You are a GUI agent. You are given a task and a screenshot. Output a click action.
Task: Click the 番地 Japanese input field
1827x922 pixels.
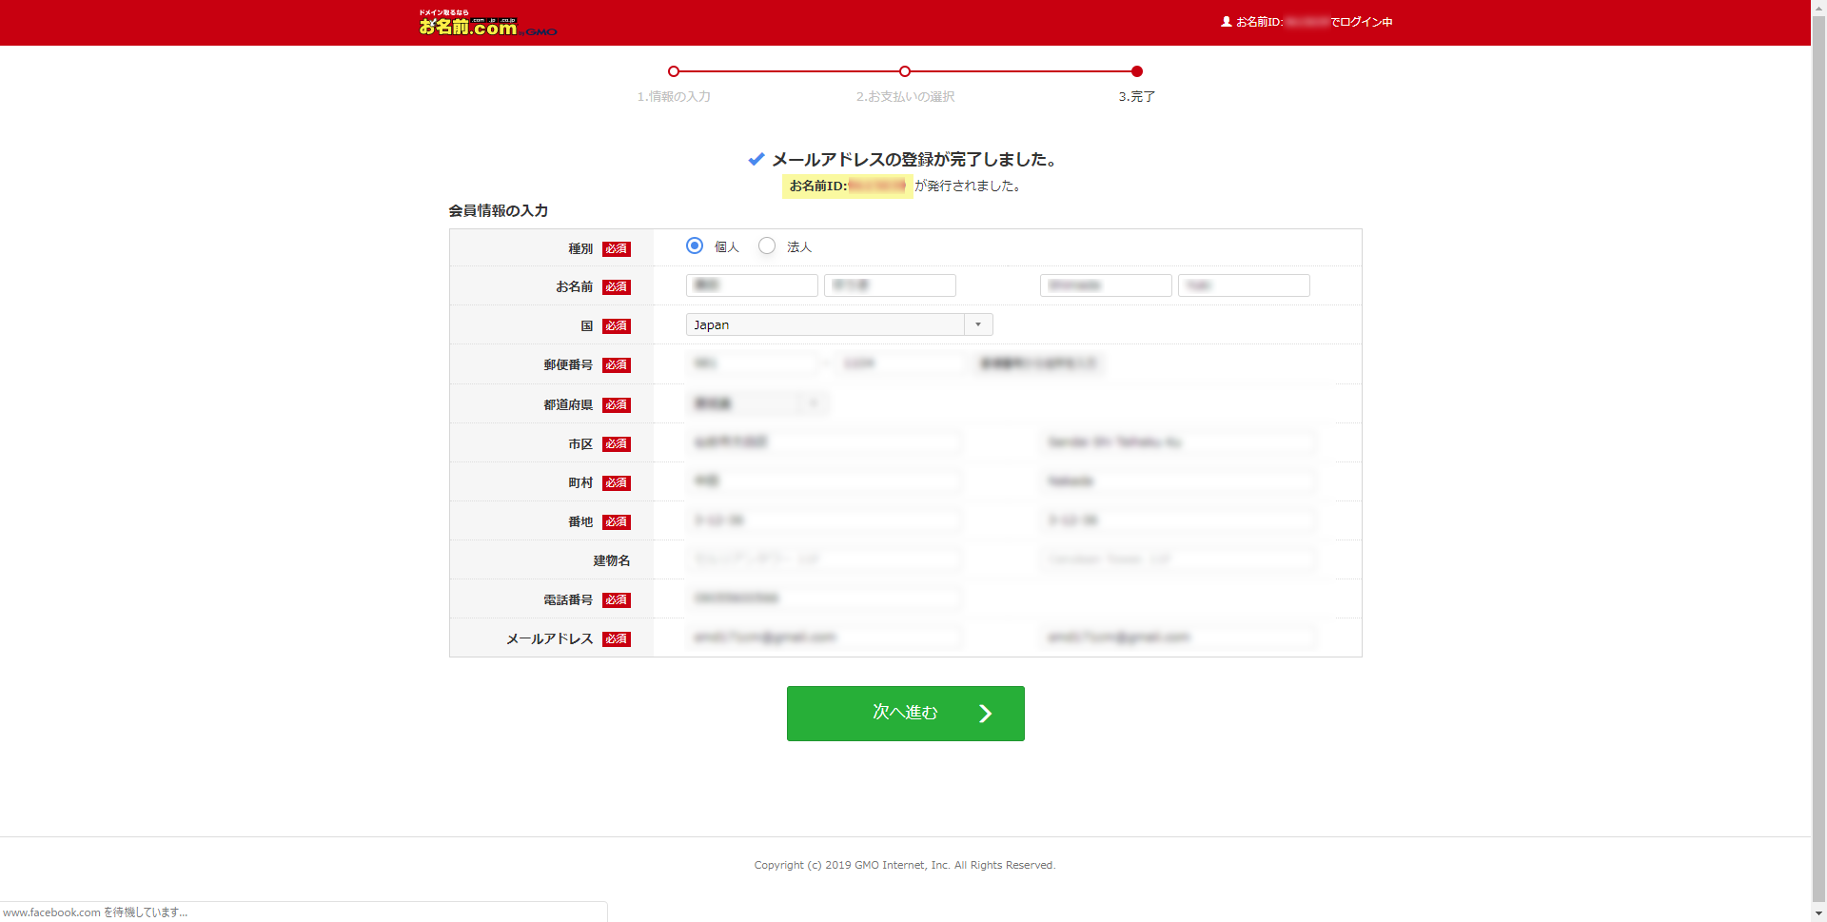point(823,520)
